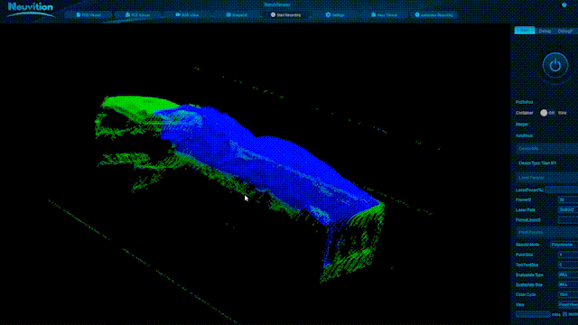578x325 pixels.
Task: Click the Power field showing 30
Action: [568, 200]
